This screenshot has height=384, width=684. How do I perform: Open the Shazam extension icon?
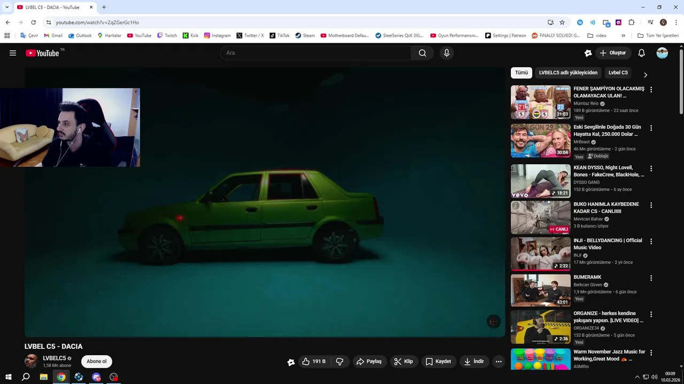580,22
